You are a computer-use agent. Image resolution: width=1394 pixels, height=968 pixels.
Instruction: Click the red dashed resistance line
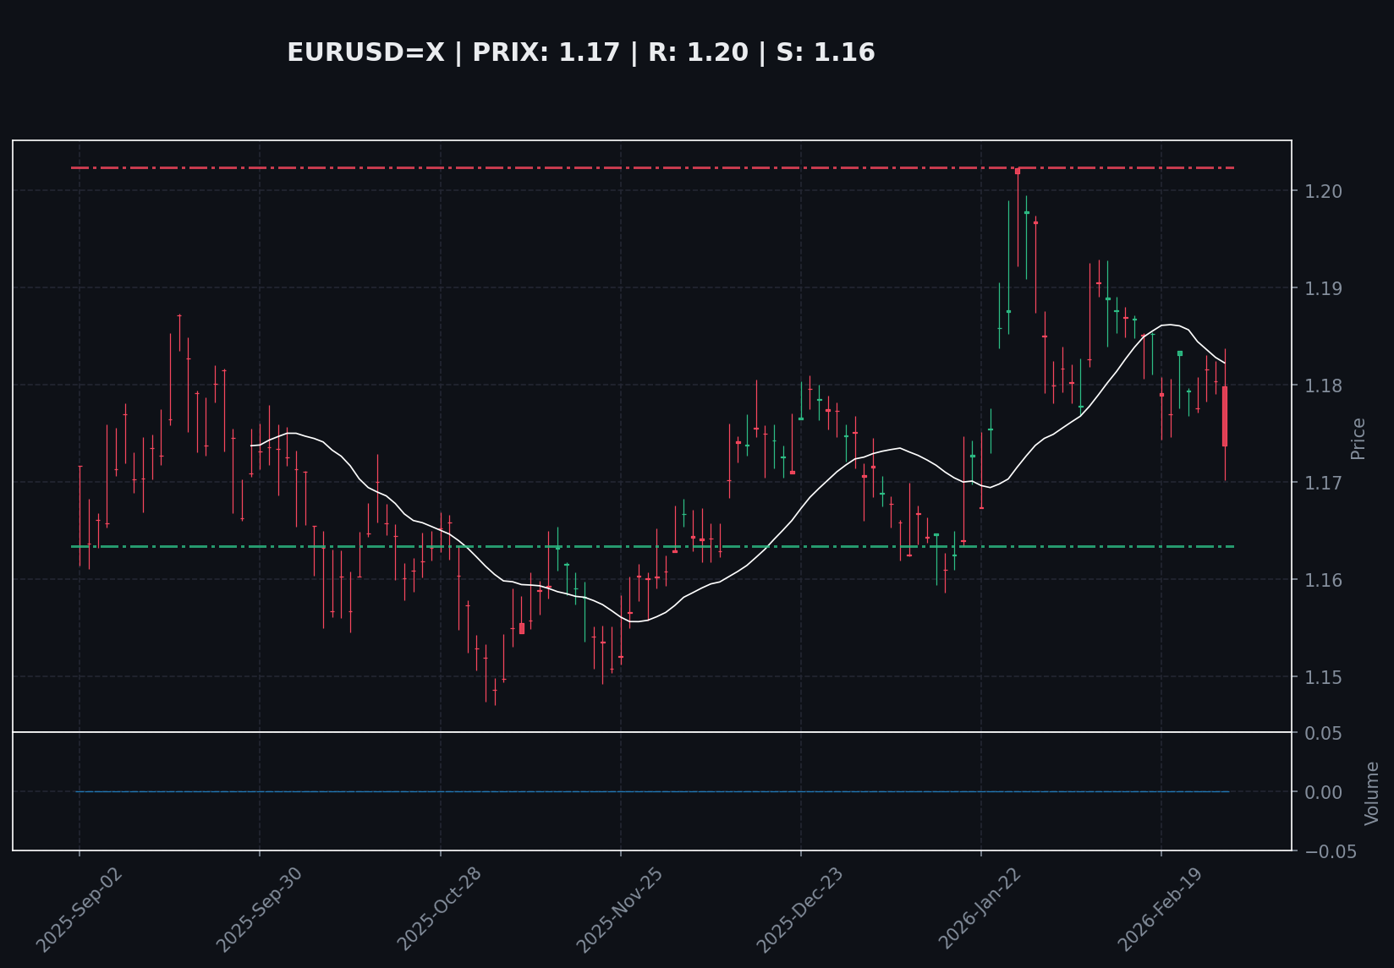592,168
